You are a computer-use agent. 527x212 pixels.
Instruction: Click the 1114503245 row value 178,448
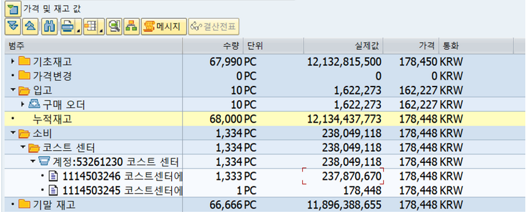pos(362,190)
